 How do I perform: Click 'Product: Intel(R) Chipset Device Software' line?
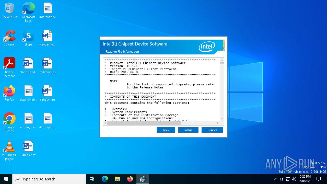pyautogui.click(x=147, y=63)
